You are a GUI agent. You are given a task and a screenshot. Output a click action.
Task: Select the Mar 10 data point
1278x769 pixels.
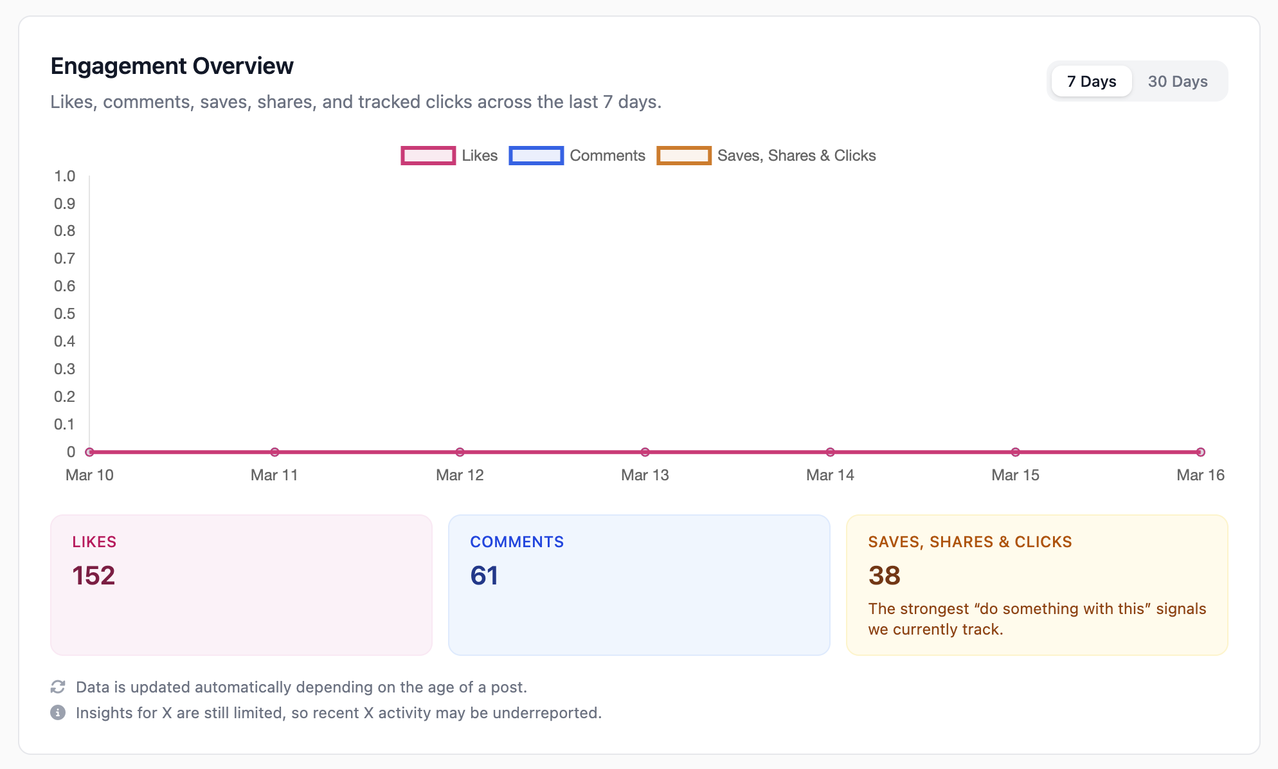(90, 452)
